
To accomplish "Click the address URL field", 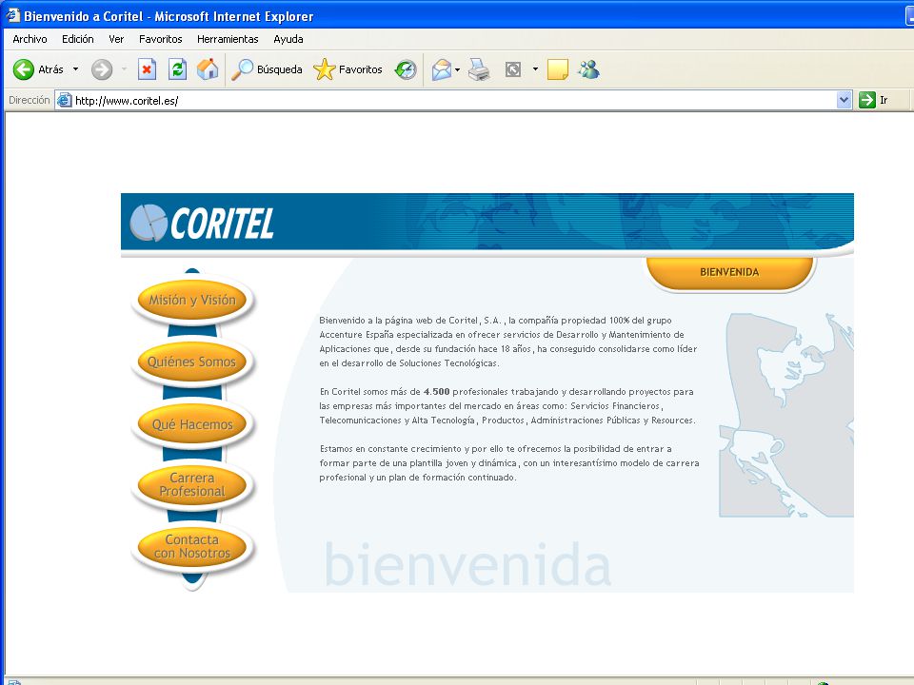I will click(455, 100).
